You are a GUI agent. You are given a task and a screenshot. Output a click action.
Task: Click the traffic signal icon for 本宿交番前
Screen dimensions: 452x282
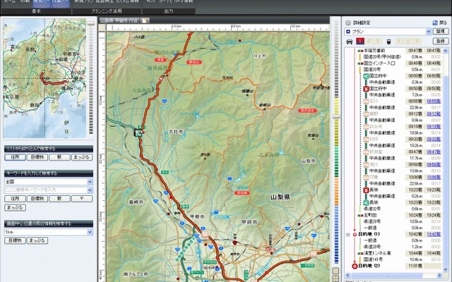(x=360, y=51)
